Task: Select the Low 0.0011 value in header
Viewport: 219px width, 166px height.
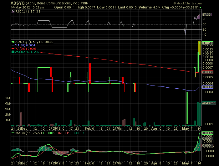Action: [106, 7]
